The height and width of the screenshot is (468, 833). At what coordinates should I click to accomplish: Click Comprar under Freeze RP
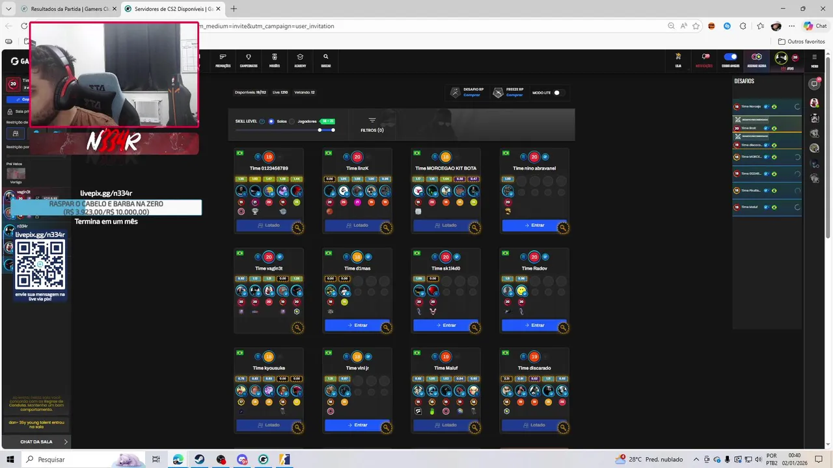[514, 96]
